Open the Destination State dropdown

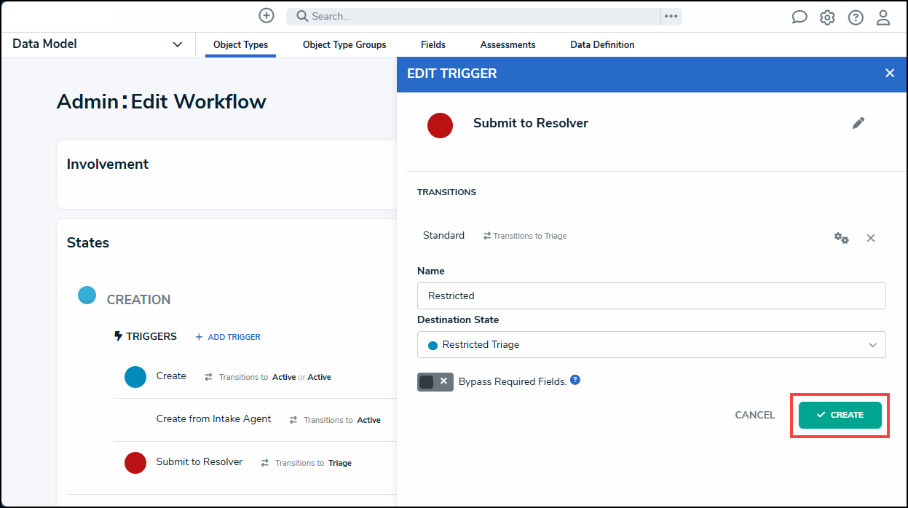tap(652, 345)
